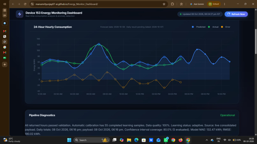Click the 10:00 PM axis label
Screen dimensions: 257x144
tap(221, 94)
